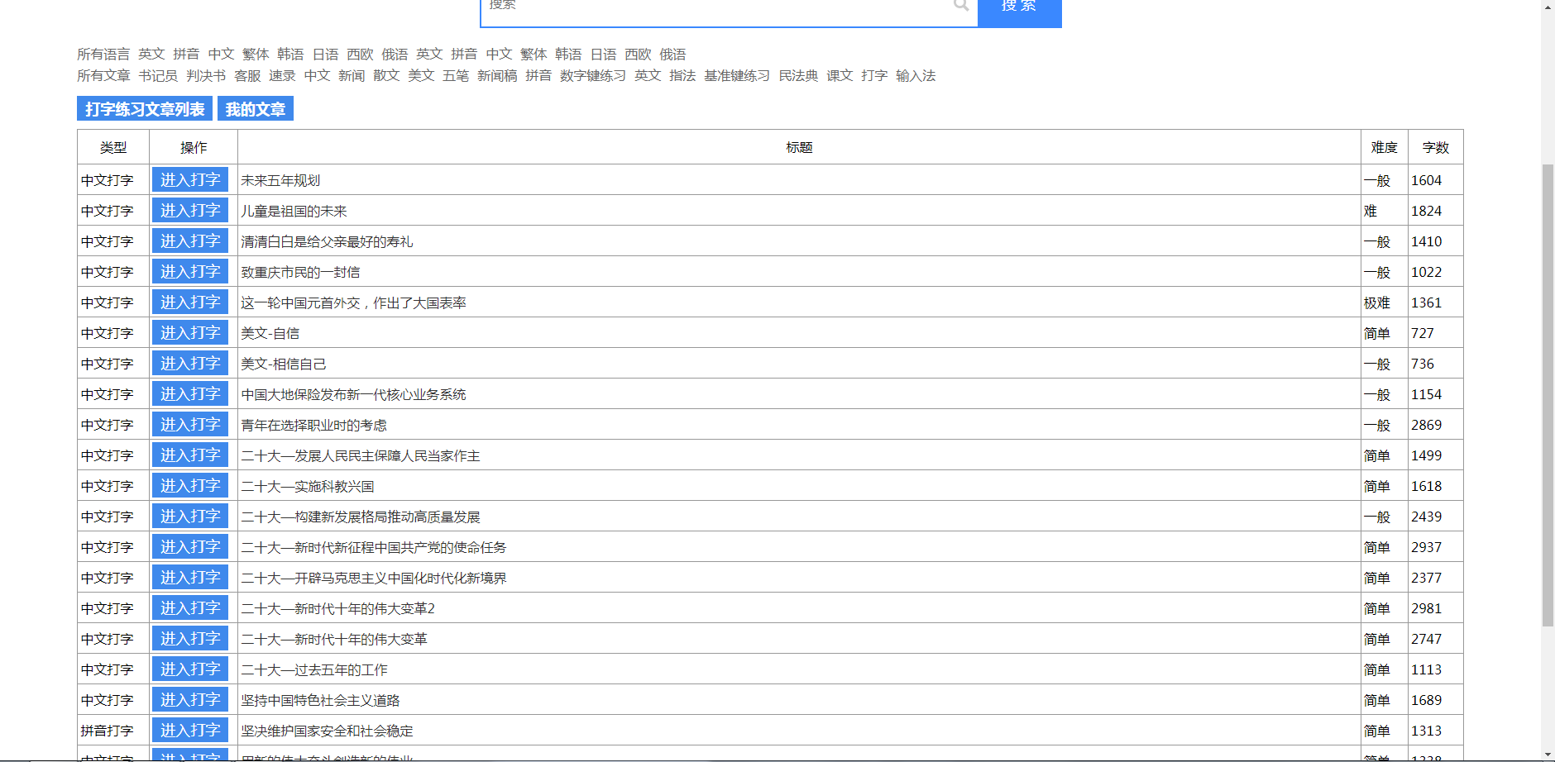1555x762 pixels.
Task: Click title 二十大—发展人民民主保障人民当家作主
Action: pos(361,455)
